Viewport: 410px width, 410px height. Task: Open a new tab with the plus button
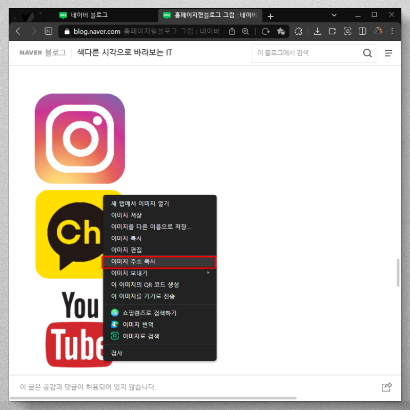(271, 16)
